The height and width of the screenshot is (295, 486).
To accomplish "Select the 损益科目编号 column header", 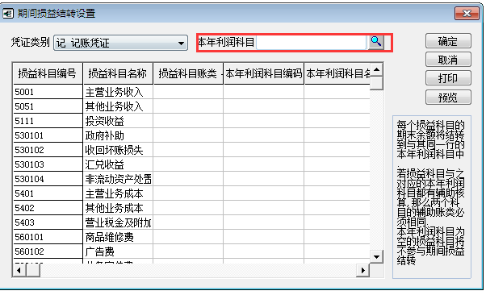I will tap(48, 73).
